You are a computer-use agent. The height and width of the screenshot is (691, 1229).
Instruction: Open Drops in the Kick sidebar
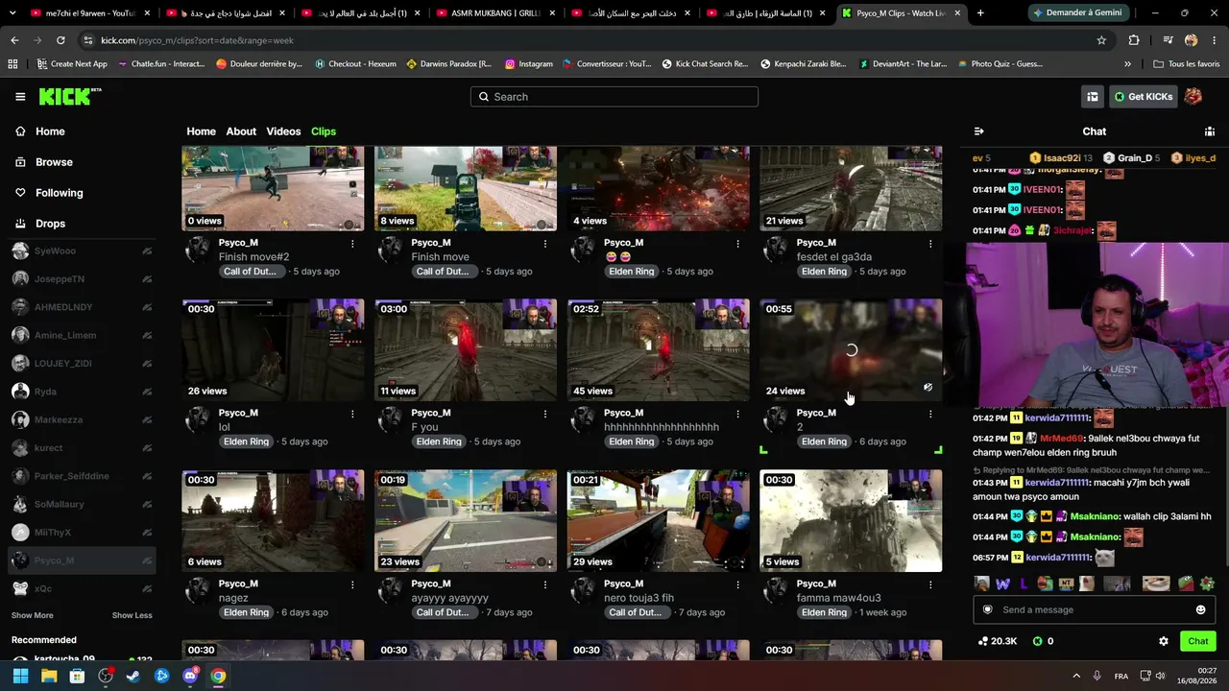[x=50, y=224]
